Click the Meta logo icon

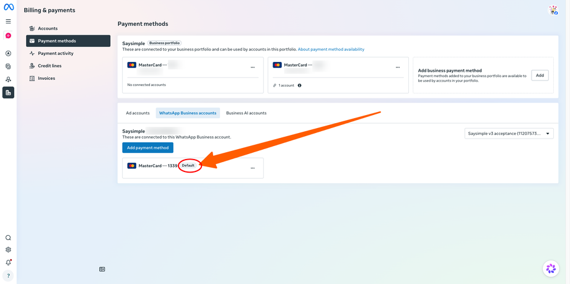[8, 7]
